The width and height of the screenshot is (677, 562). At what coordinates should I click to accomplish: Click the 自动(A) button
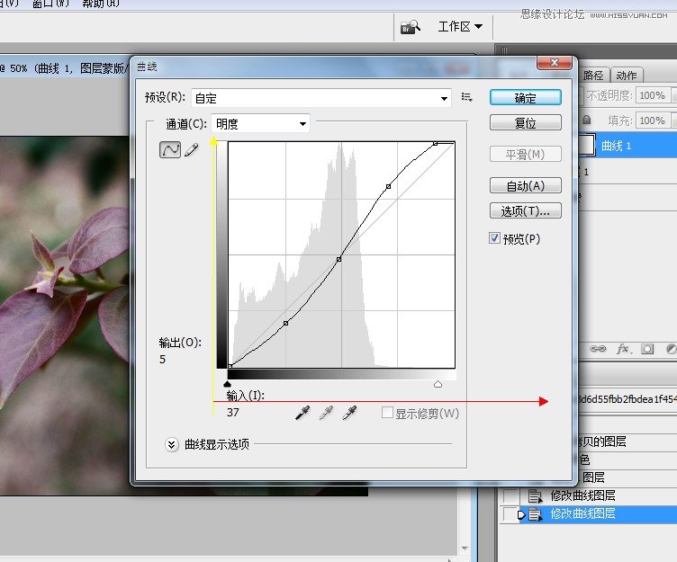[x=526, y=185]
